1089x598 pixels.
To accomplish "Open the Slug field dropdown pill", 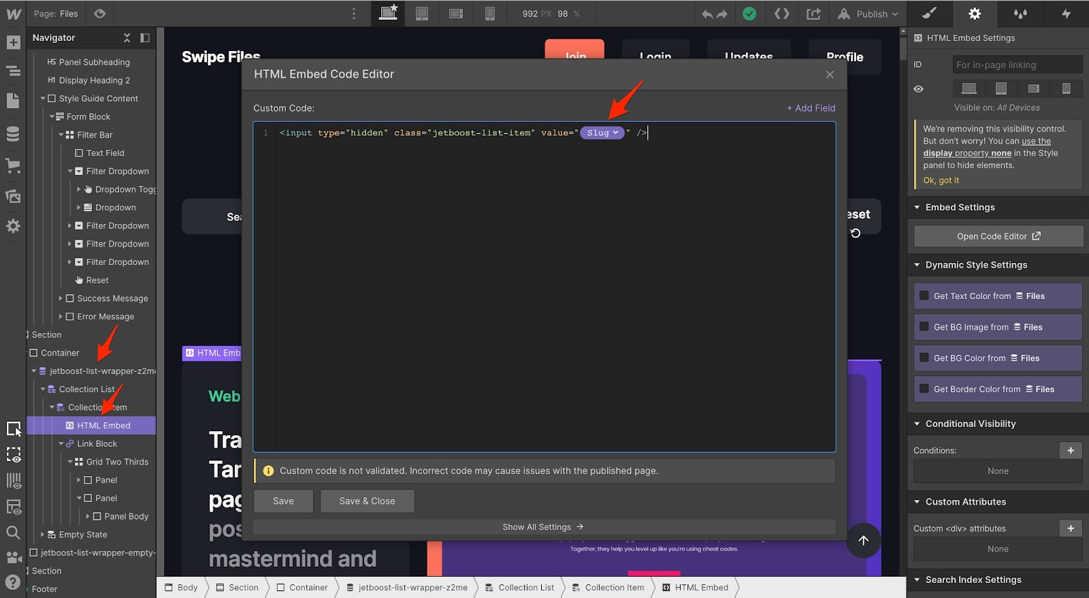I will click(602, 133).
